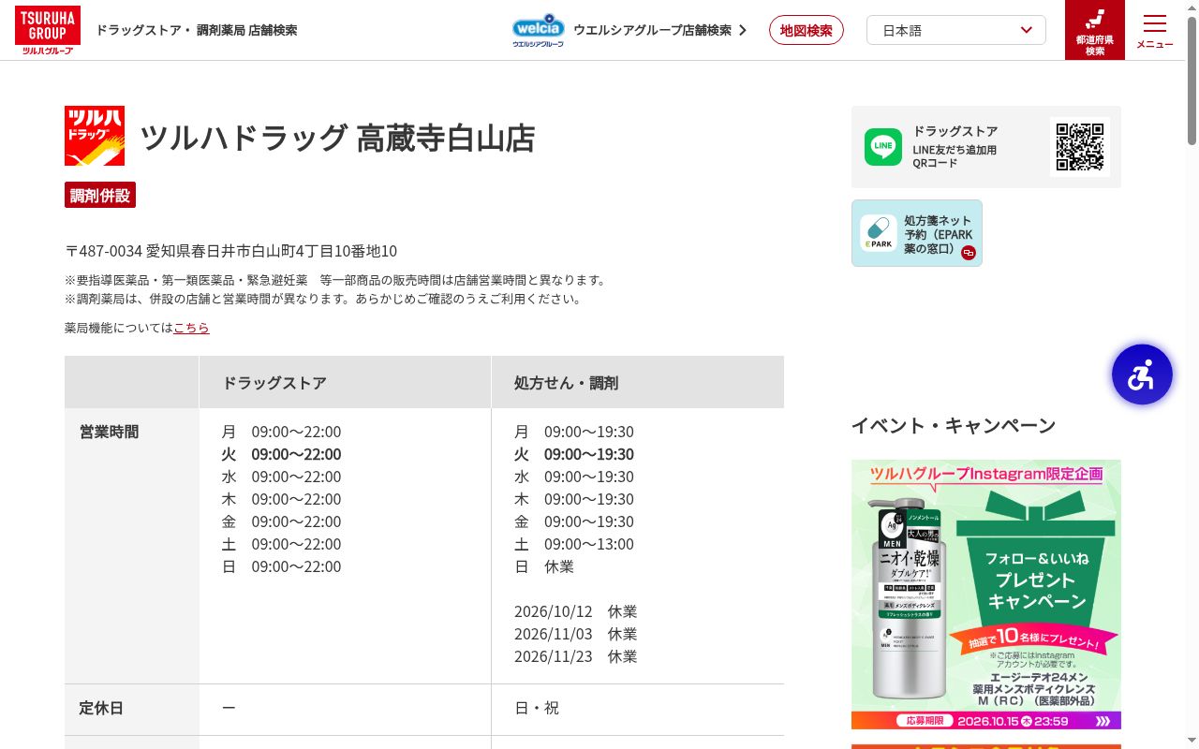This screenshot has width=1199, height=749.
Task: Open the 日本語 language dropdown
Action: (x=956, y=30)
